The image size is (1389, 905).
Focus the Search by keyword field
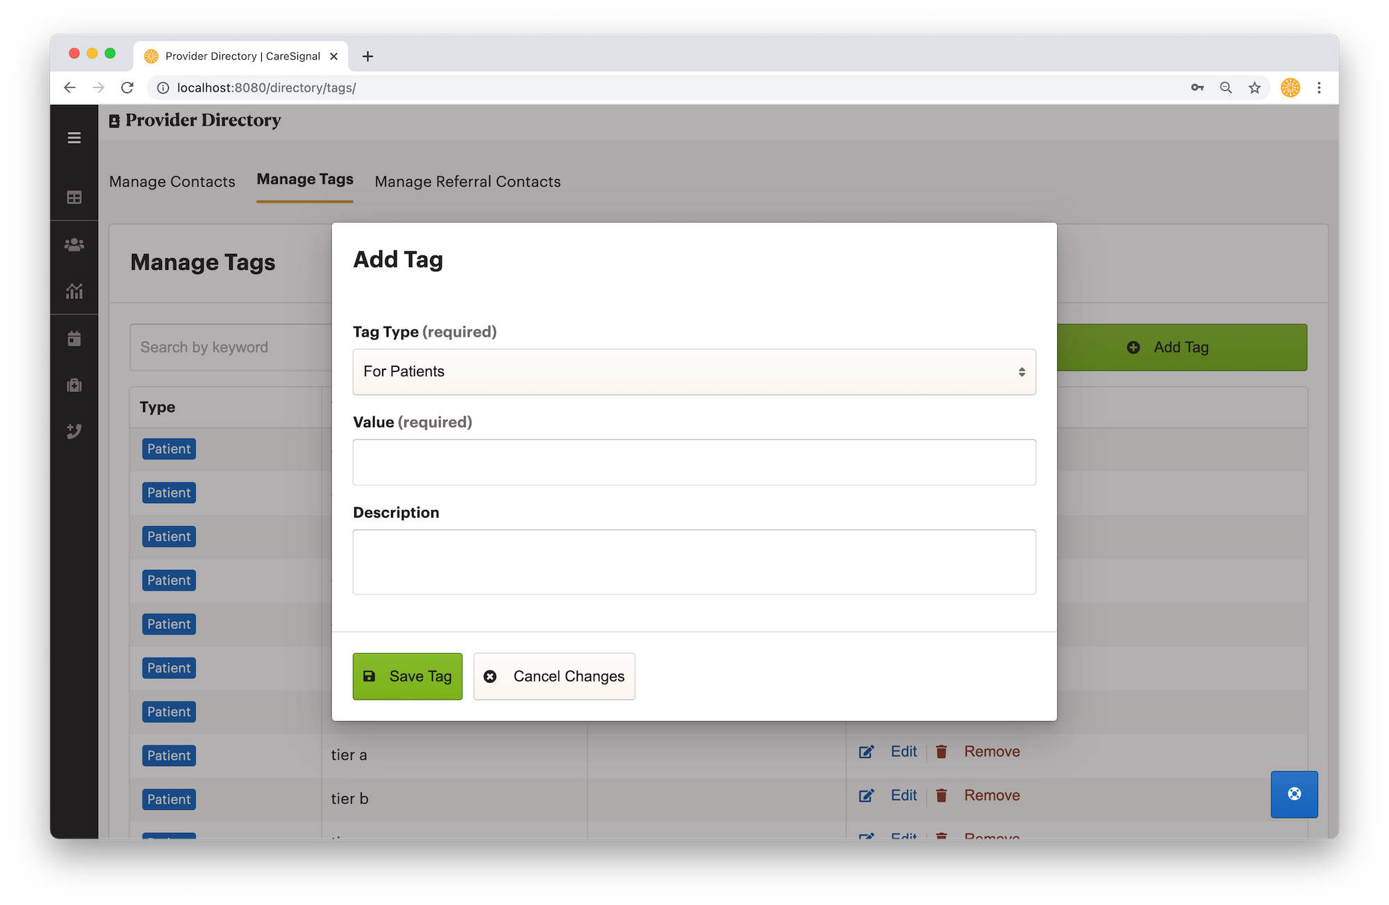tap(231, 347)
